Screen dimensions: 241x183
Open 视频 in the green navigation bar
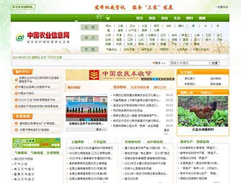point(202,18)
